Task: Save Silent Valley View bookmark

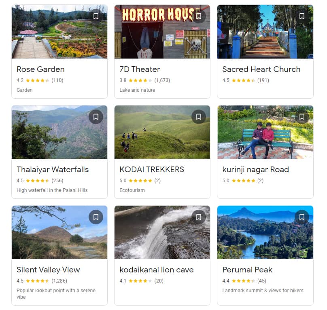Action: [x=96, y=217]
